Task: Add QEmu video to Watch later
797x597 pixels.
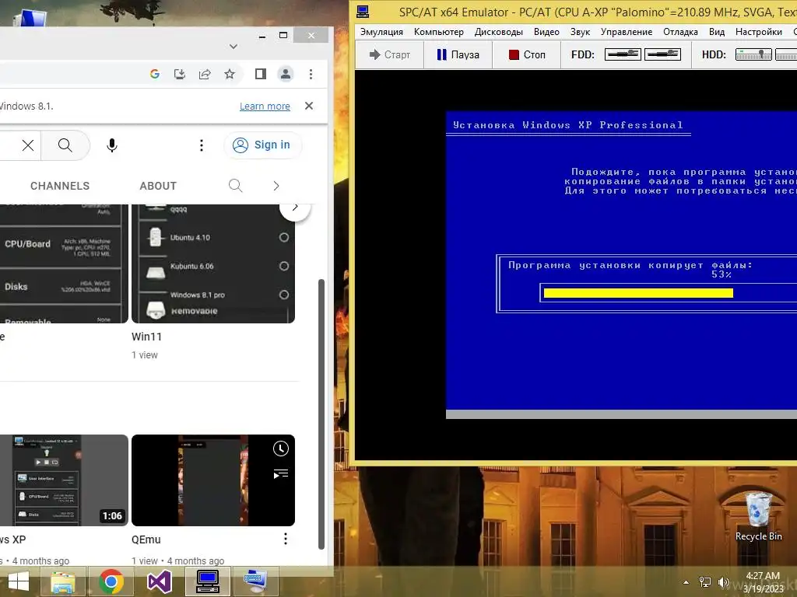Action: tap(280, 449)
